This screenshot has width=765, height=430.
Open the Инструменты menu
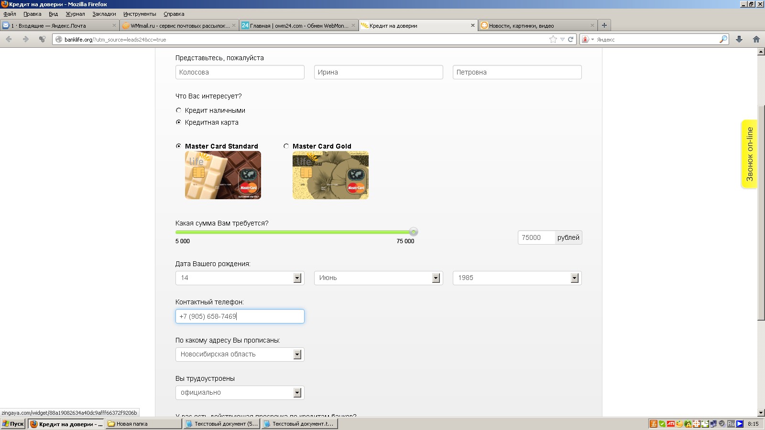140,14
